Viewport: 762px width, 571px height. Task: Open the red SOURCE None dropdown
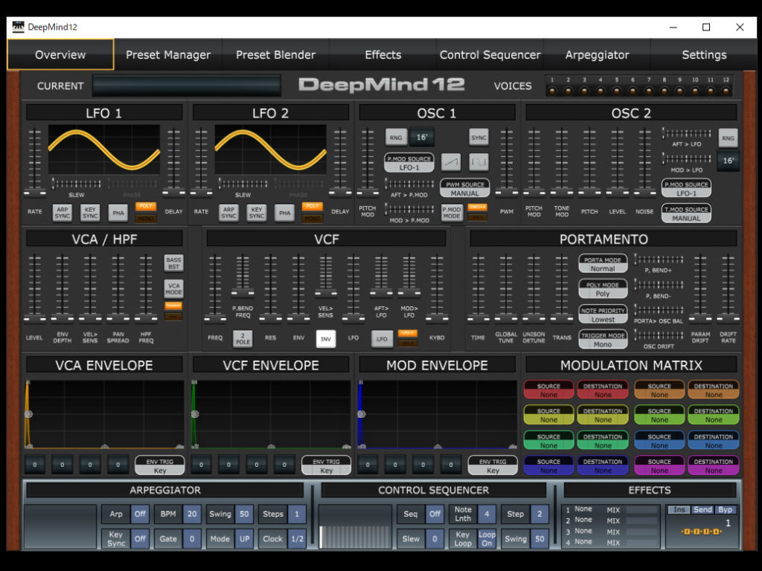(548, 390)
